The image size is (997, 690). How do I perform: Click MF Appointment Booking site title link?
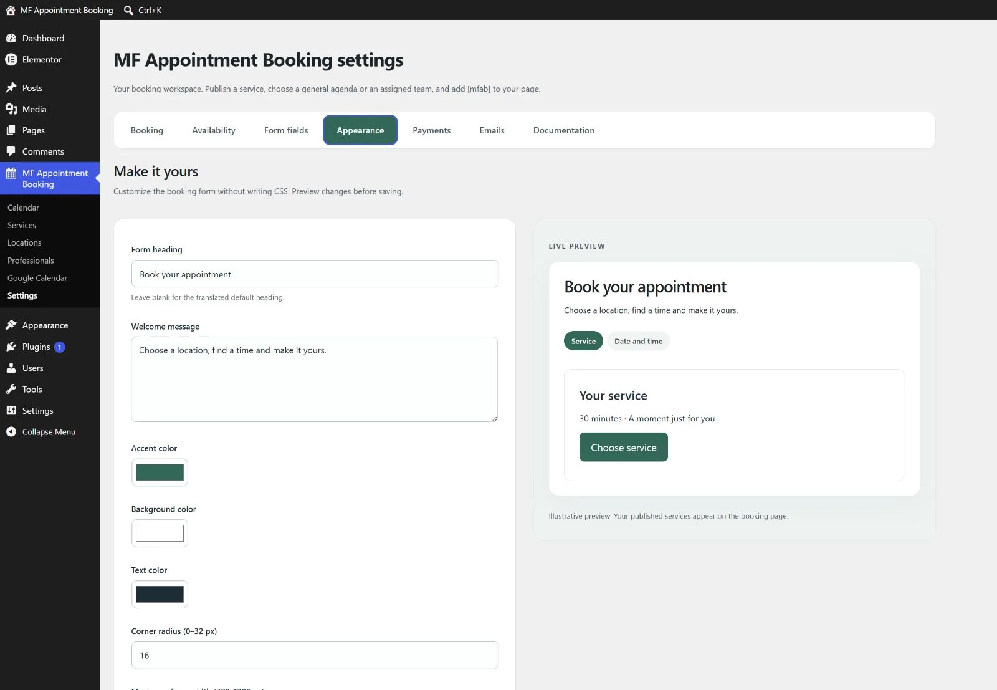[x=67, y=10]
